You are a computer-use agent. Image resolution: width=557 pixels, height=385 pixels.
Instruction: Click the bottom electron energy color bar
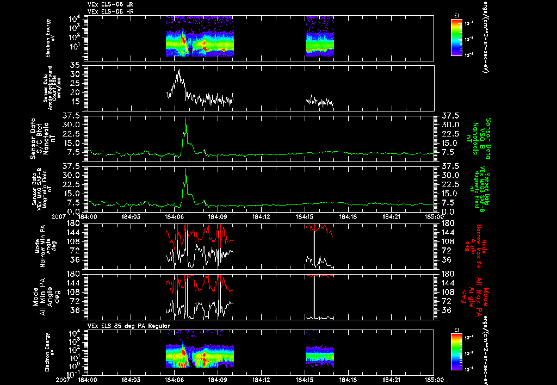(x=456, y=352)
